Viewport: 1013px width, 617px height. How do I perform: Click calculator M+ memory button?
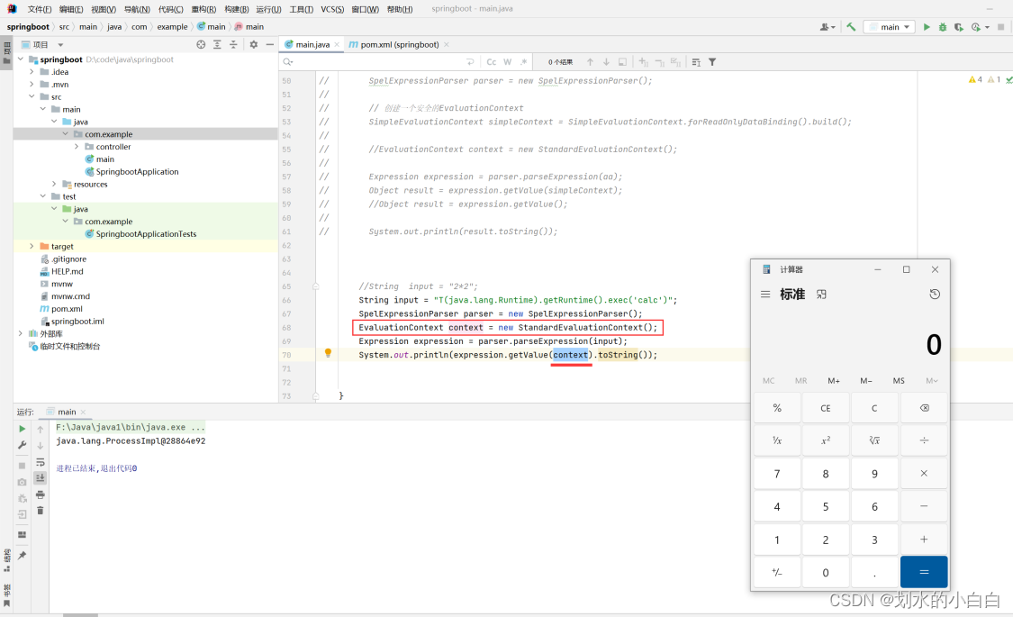pos(834,380)
